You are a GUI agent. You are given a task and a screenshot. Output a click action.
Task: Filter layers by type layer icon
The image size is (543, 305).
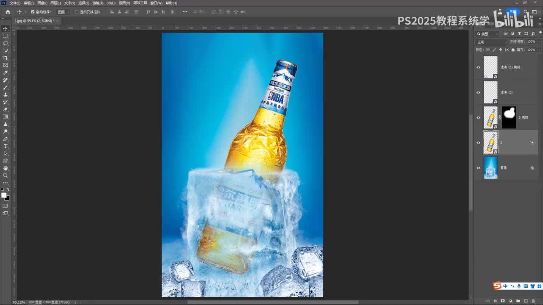click(519, 33)
